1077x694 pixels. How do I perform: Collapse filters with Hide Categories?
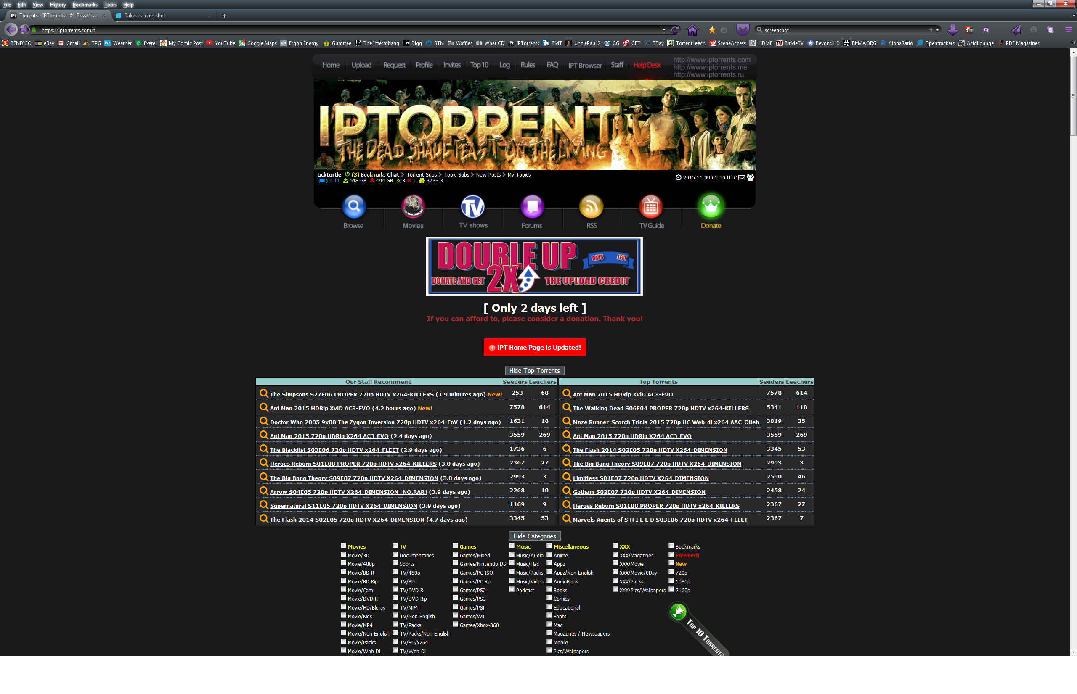(x=534, y=536)
